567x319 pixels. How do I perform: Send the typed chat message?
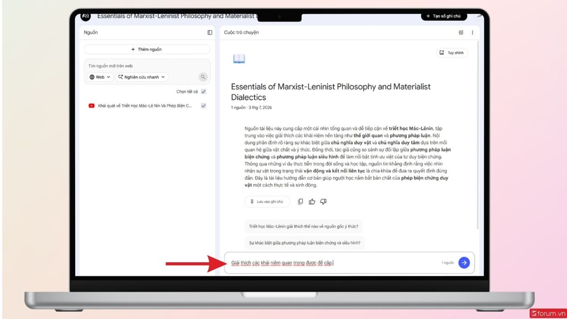(464, 263)
